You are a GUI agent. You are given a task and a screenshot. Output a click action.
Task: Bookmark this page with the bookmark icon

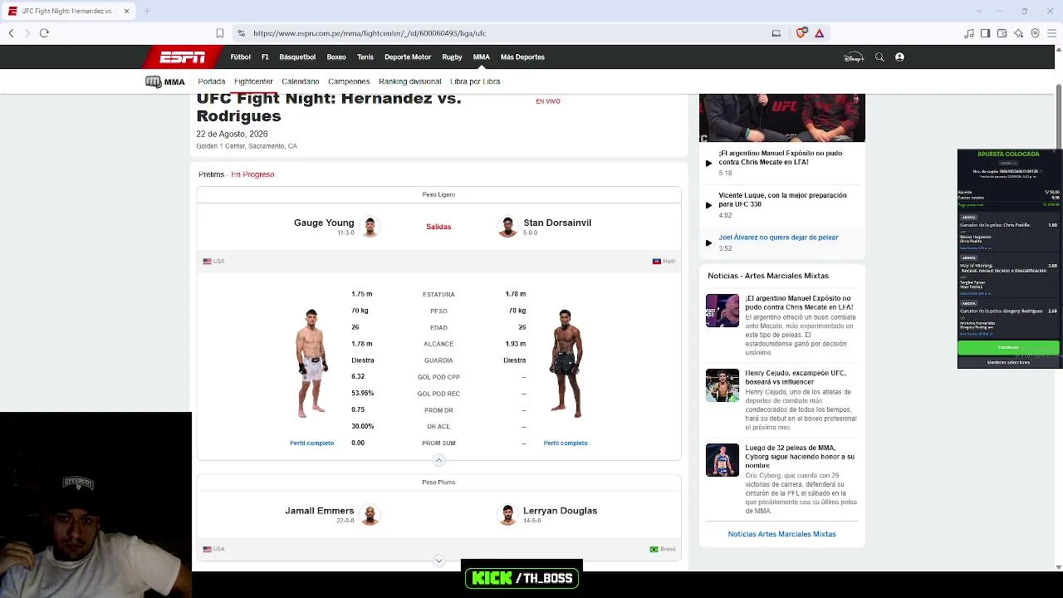tap(219, 33)
